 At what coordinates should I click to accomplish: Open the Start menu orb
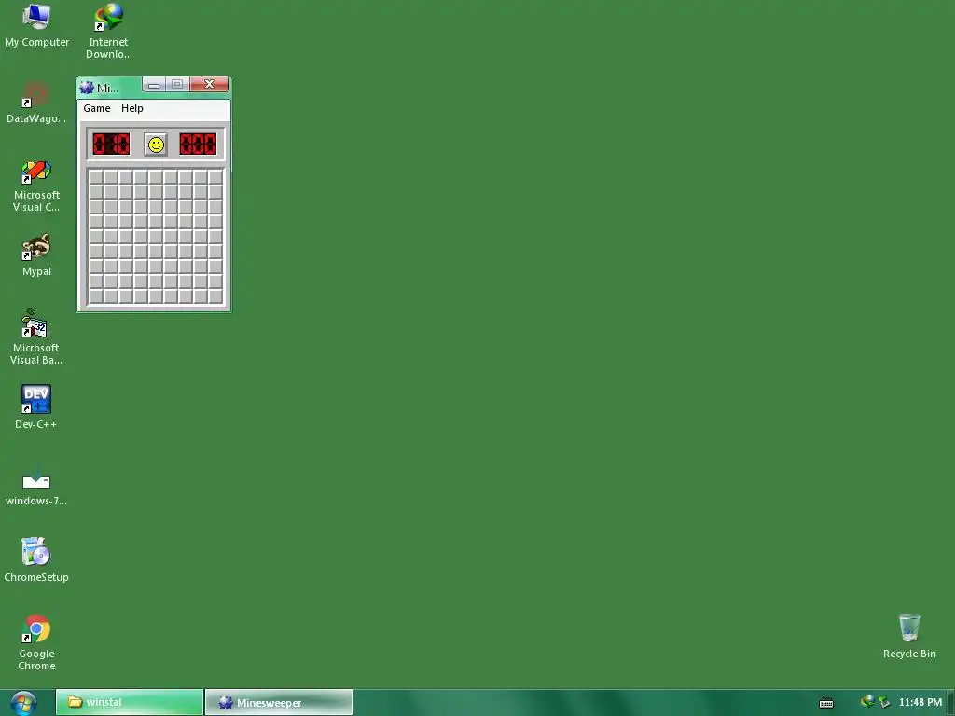coord(23,703)
